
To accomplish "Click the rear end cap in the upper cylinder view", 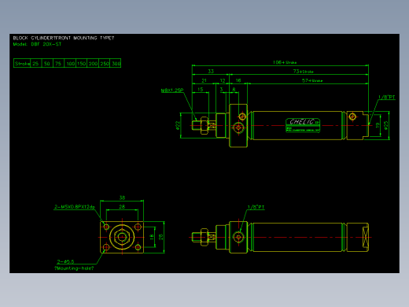I will coord(358,125).
